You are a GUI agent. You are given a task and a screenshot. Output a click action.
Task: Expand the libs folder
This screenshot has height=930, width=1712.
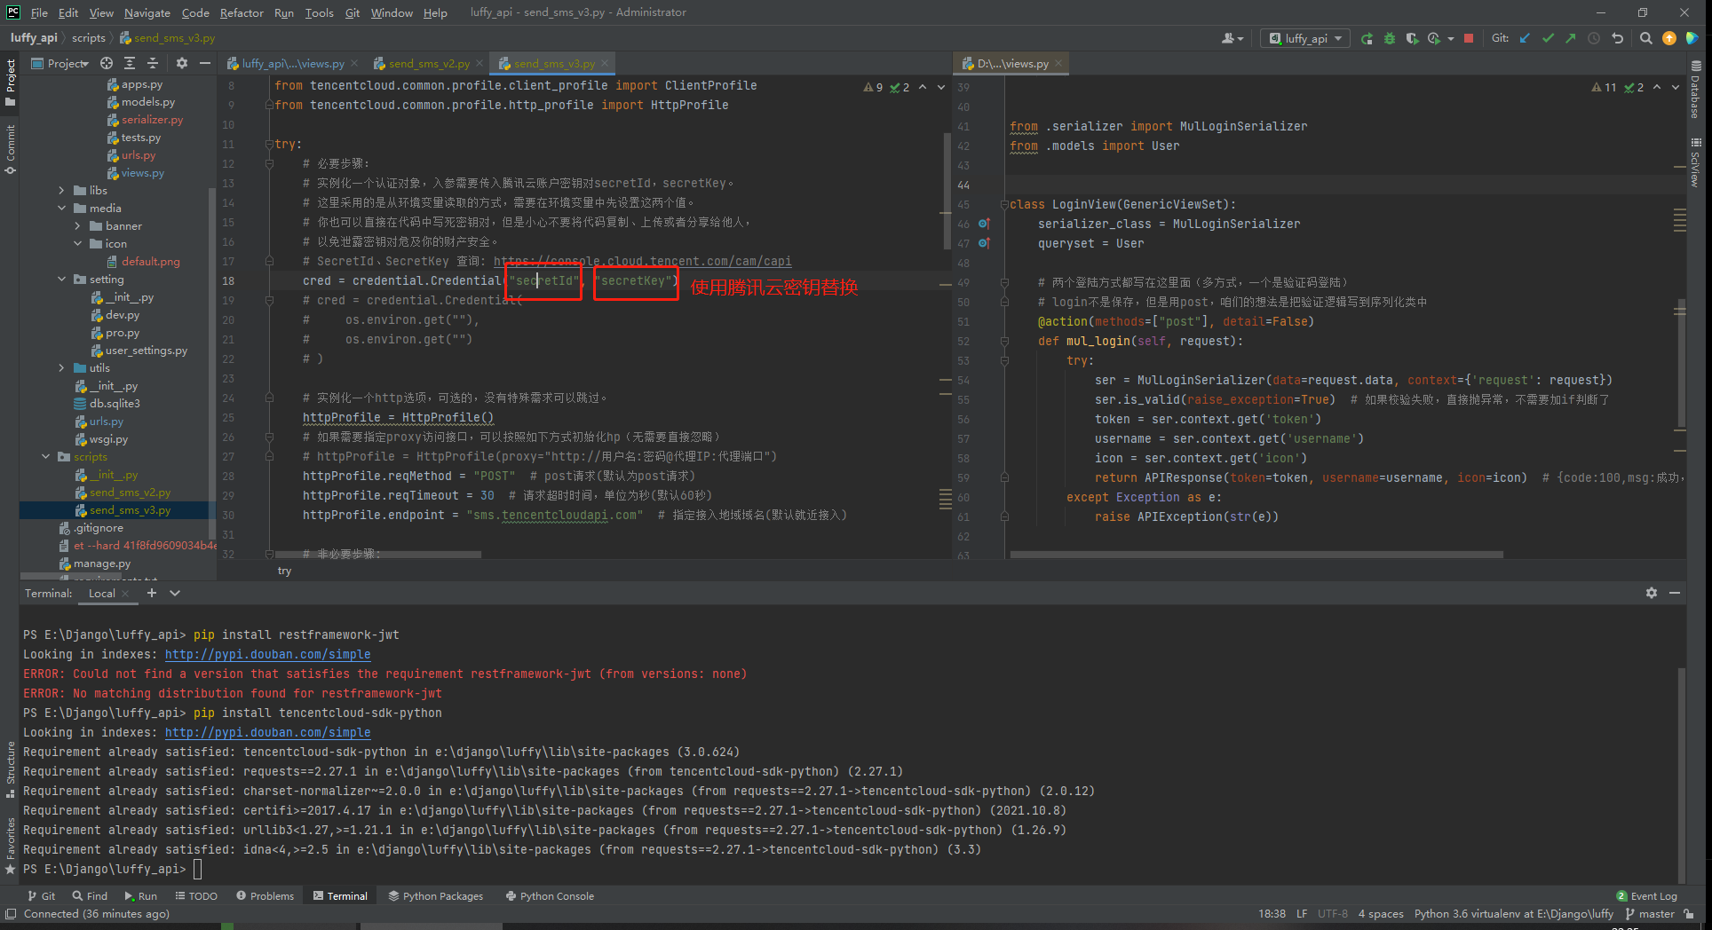point(61,191)
